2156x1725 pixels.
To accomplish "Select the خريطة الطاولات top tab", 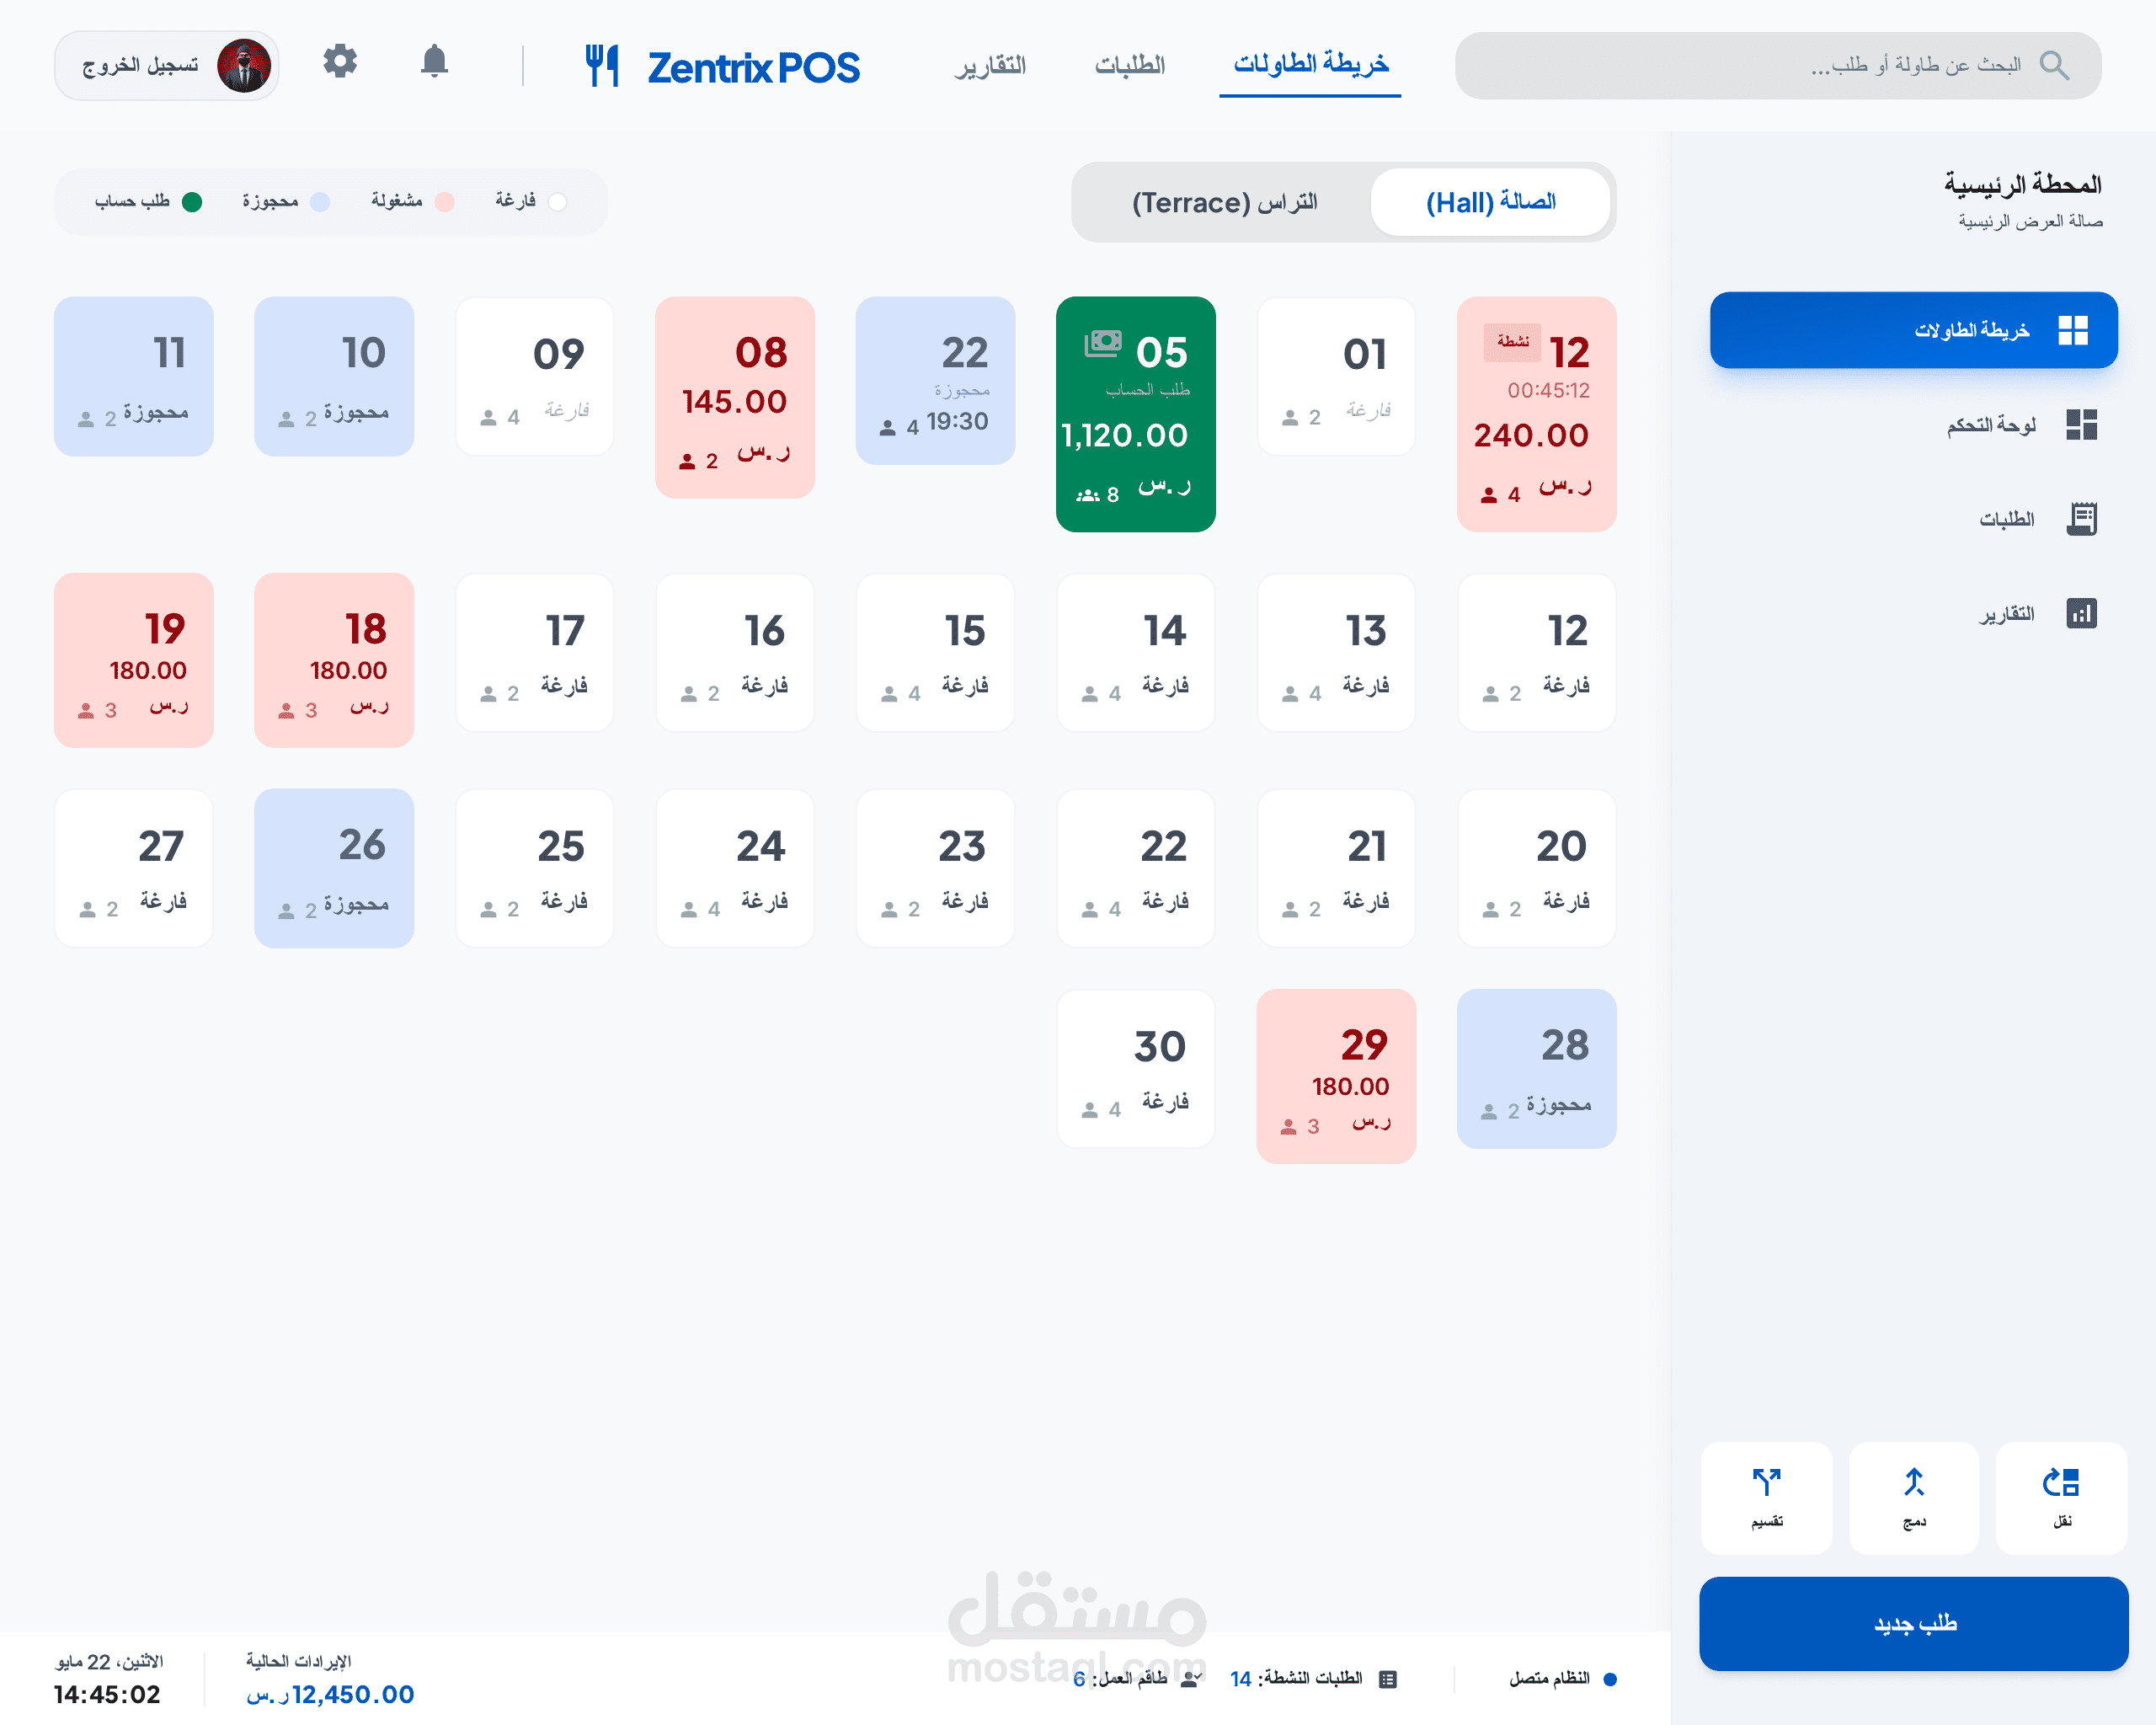I will pyautogui.click(x=1310, y=65).
